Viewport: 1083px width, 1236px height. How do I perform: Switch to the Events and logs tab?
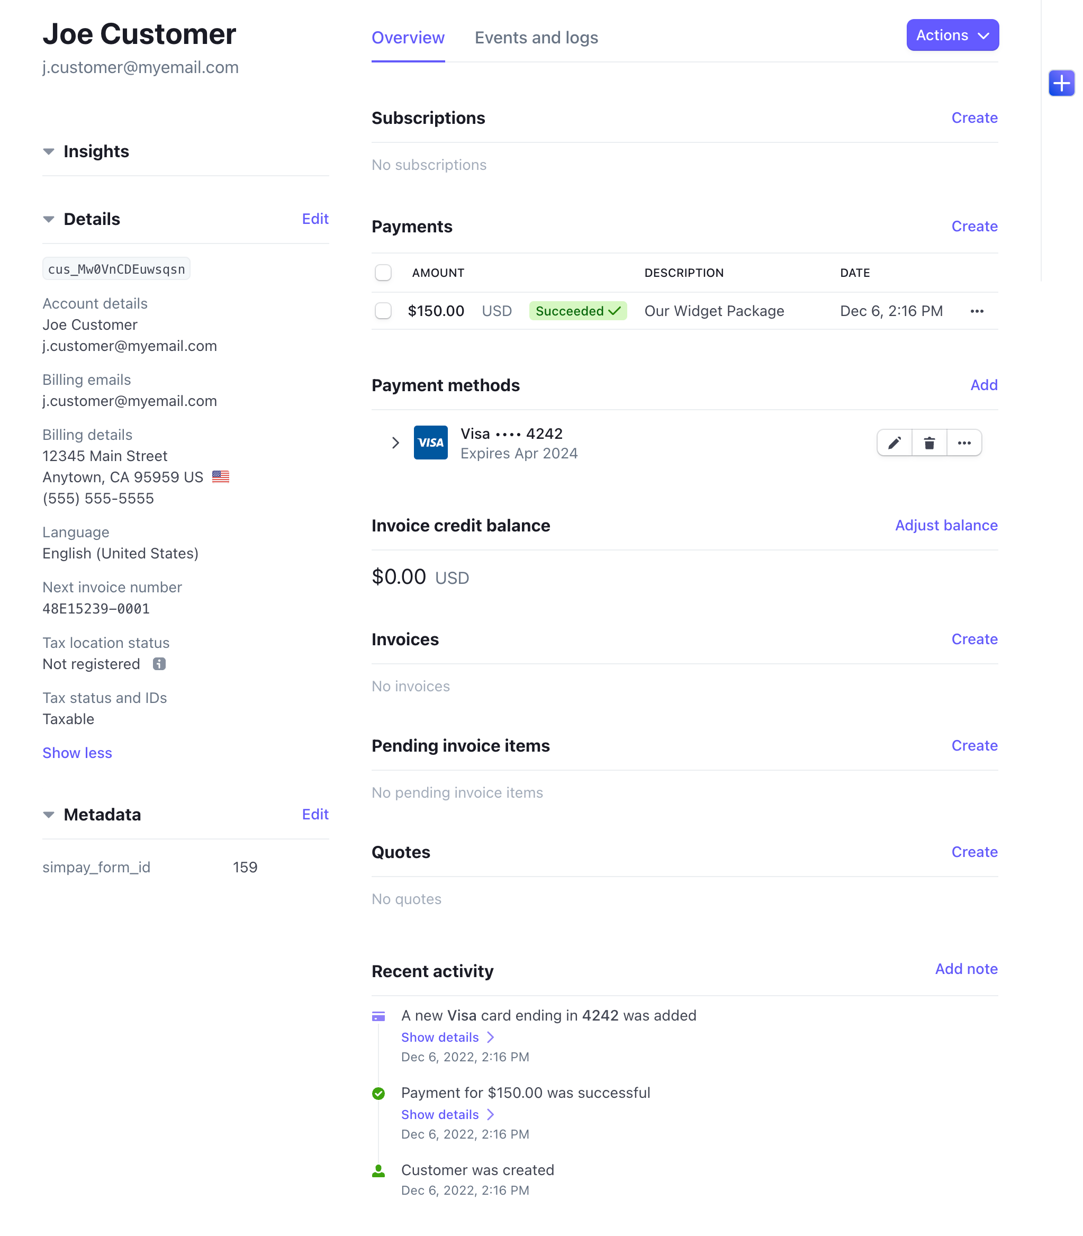[x=536, y=38]
